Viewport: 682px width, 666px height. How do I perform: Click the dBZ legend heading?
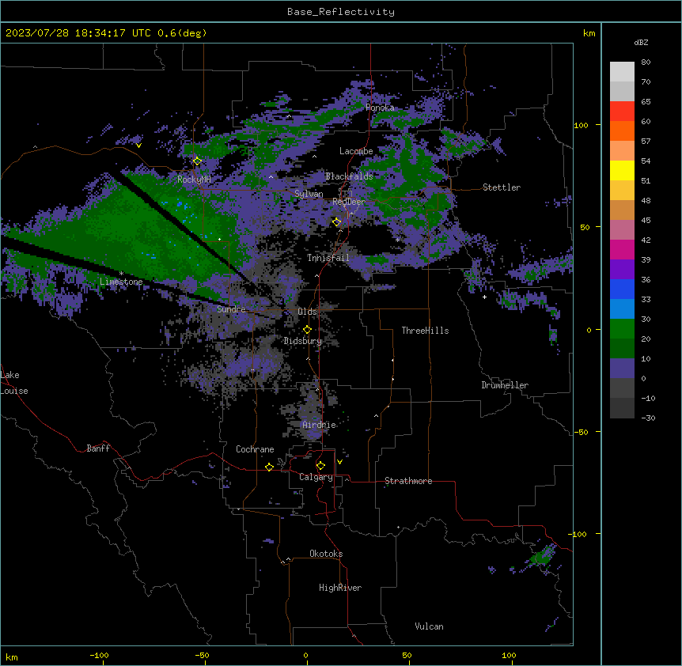(x=641, y=42)
